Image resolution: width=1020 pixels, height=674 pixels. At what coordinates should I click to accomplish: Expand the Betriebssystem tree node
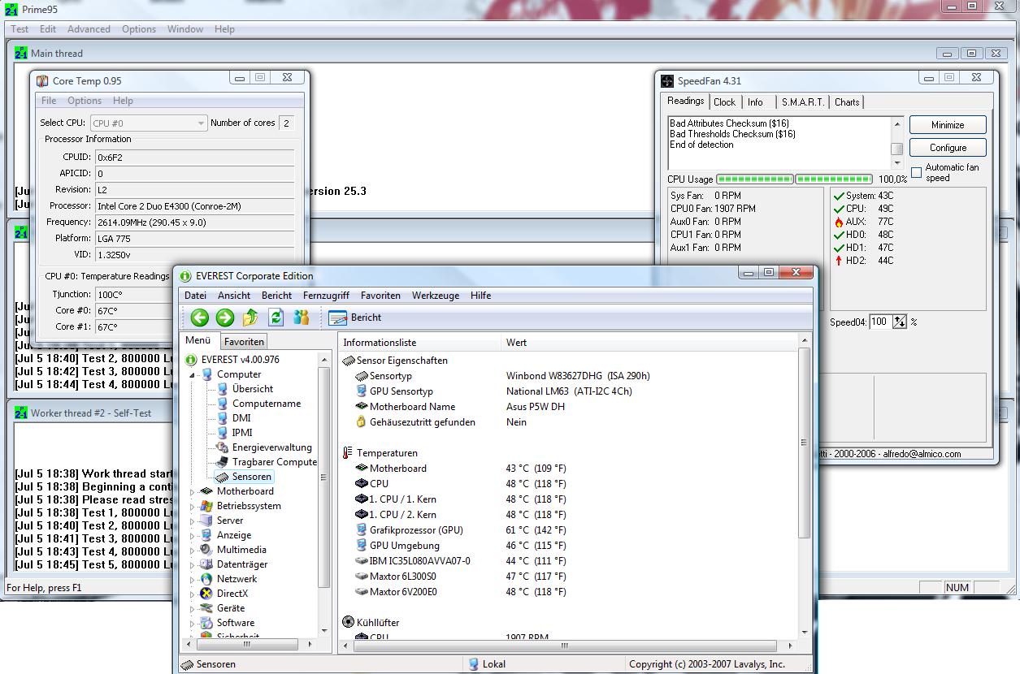[193, 507]
